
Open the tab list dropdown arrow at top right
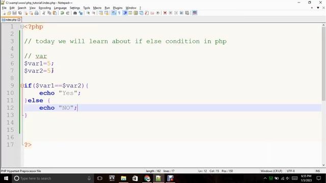click(318, 8)
